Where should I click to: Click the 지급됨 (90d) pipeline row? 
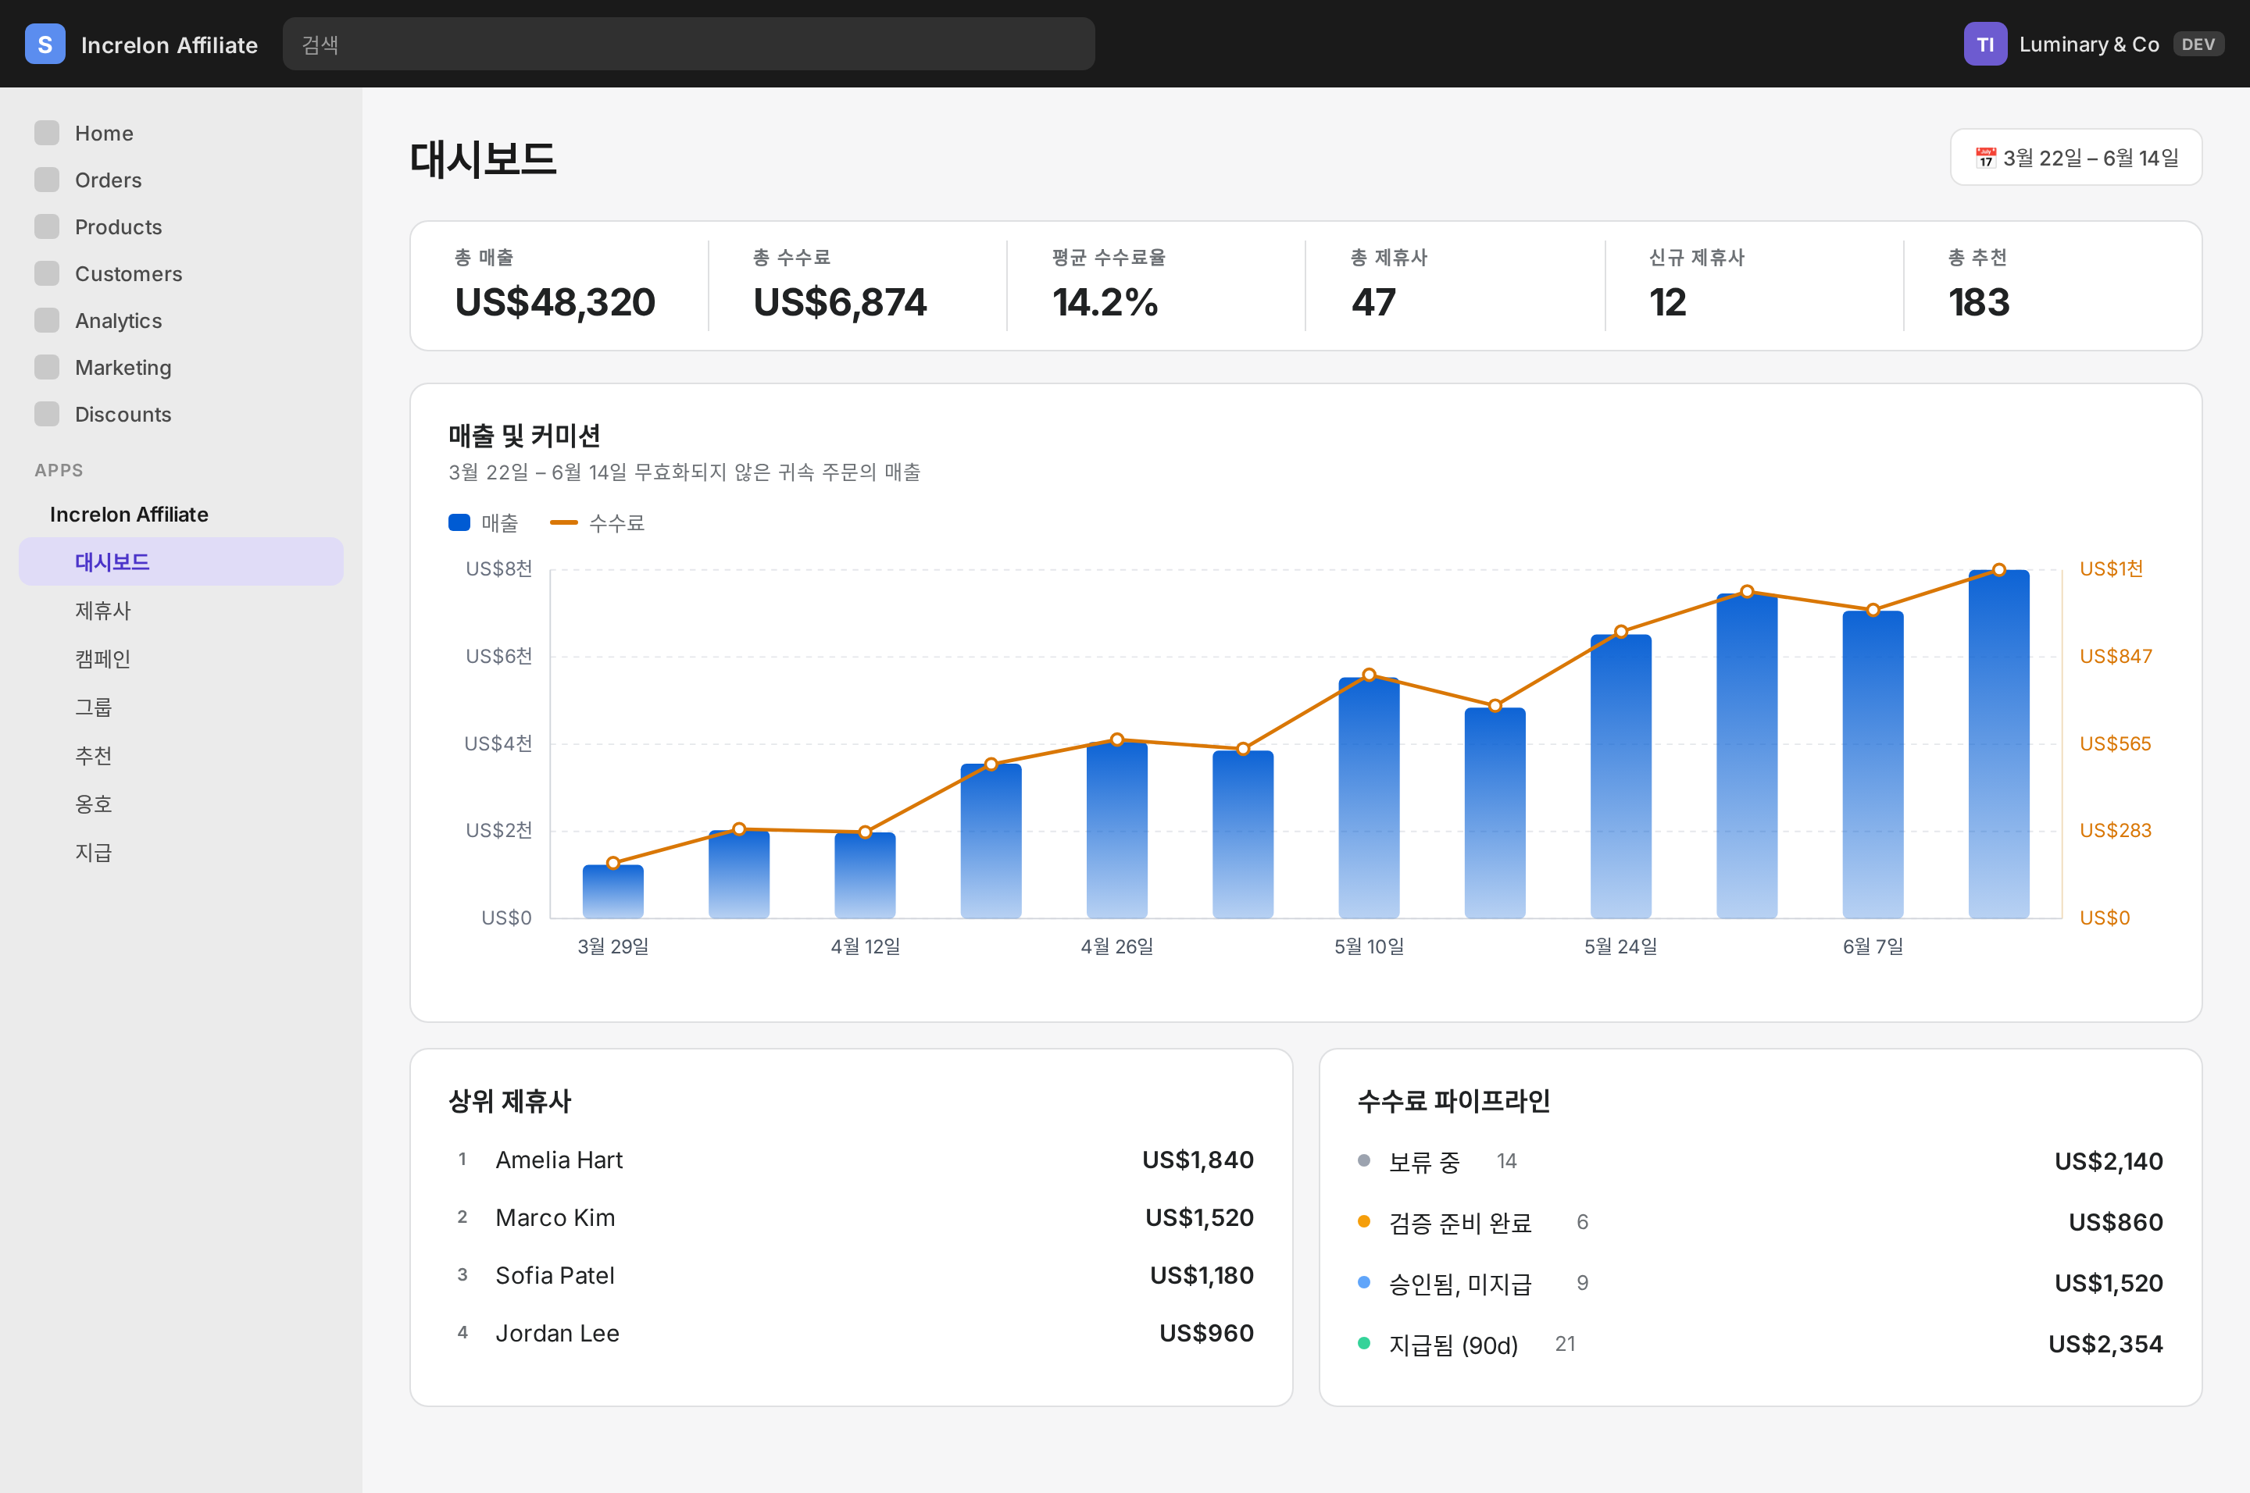(1759, 1344)
